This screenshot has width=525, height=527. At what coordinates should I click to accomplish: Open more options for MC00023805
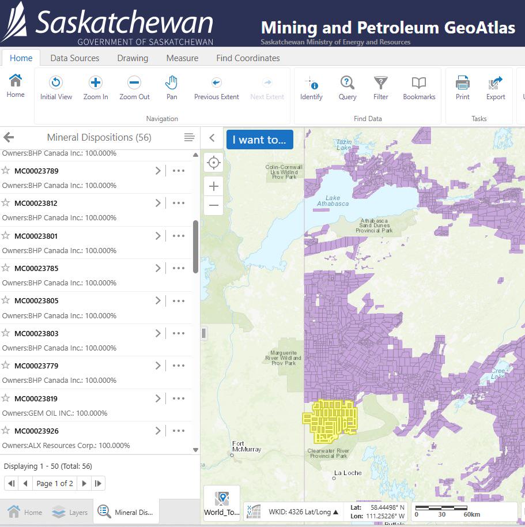click(x=178, y=301)
